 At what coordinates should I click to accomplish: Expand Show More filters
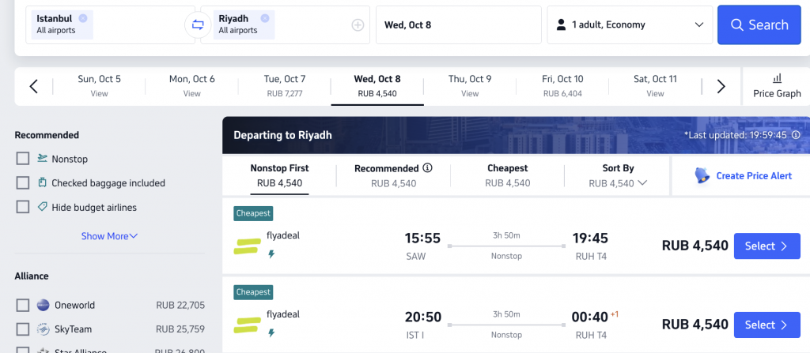click(109, 236)
